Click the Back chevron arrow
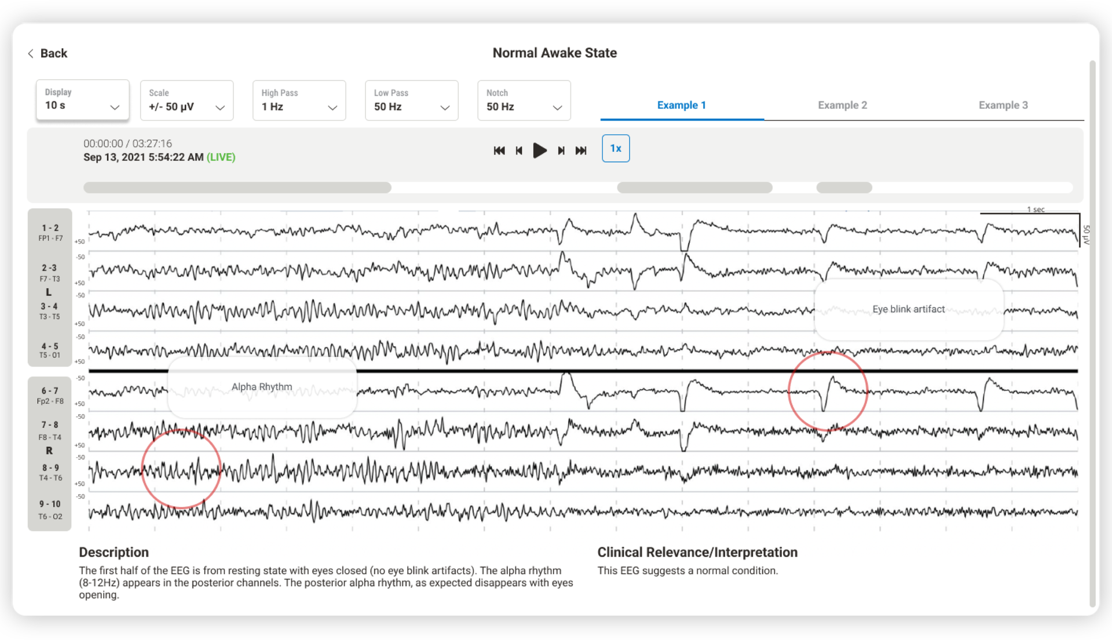Image resolution: width=1112 pixels, height=640 pixels. tap(31, 53)
